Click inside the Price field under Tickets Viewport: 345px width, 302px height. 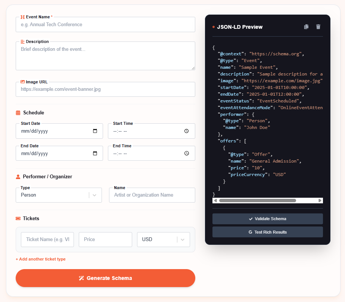(x=105, y=239)
